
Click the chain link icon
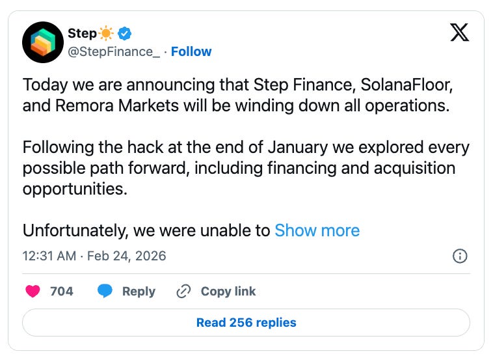click(184, 291)
